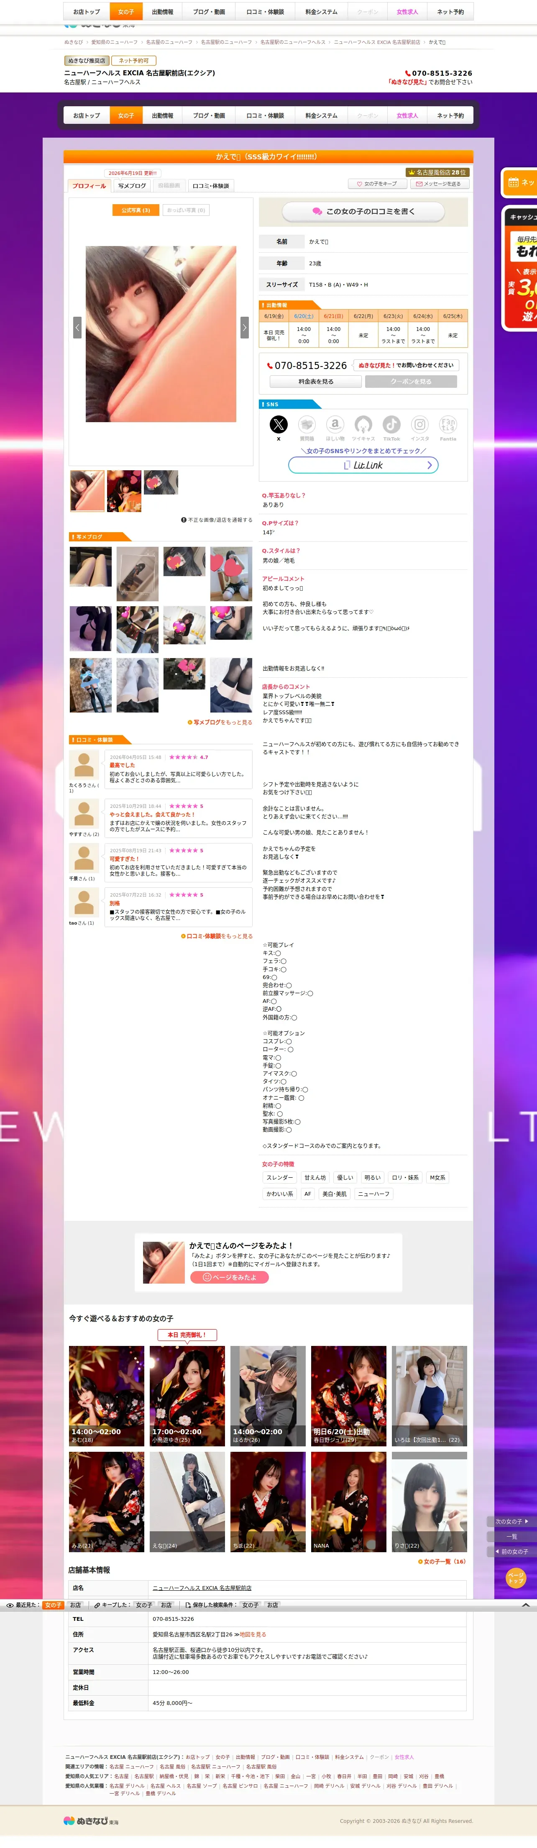Click やすすさん reviewer avatar icon
Viewport: 537px width, 1848px height.
tap(84, 813)
